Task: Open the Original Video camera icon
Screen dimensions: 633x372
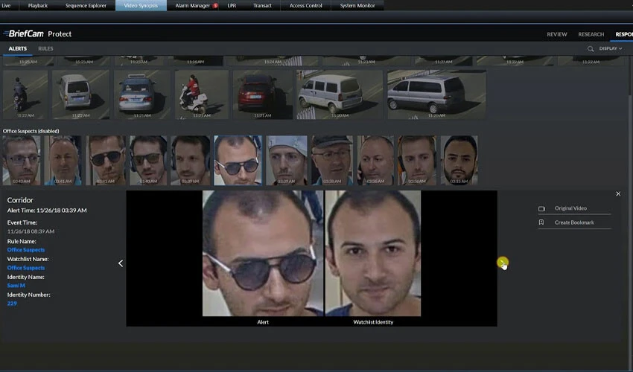Action: pos(541,208)
